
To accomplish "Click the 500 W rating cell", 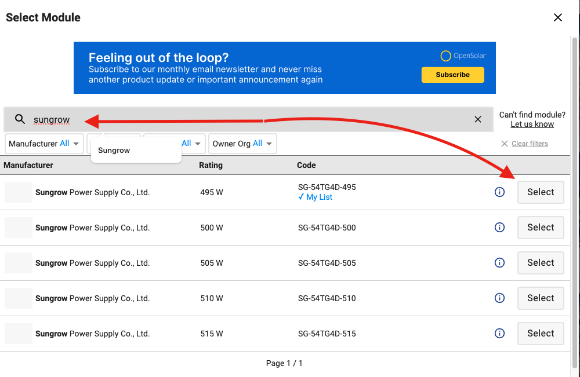I will tap(212, 228).
